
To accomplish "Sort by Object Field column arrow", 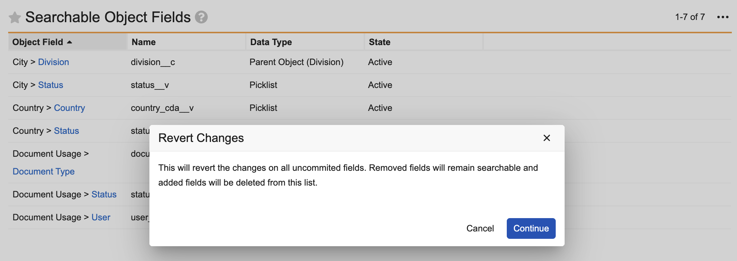I will (x=69, y=42).
